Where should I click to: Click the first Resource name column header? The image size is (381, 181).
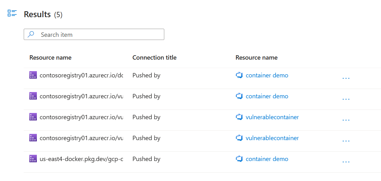[x=50, y=57]
